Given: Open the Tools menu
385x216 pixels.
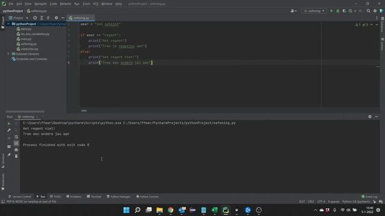Looking at the screenshot, I should 86,4.
